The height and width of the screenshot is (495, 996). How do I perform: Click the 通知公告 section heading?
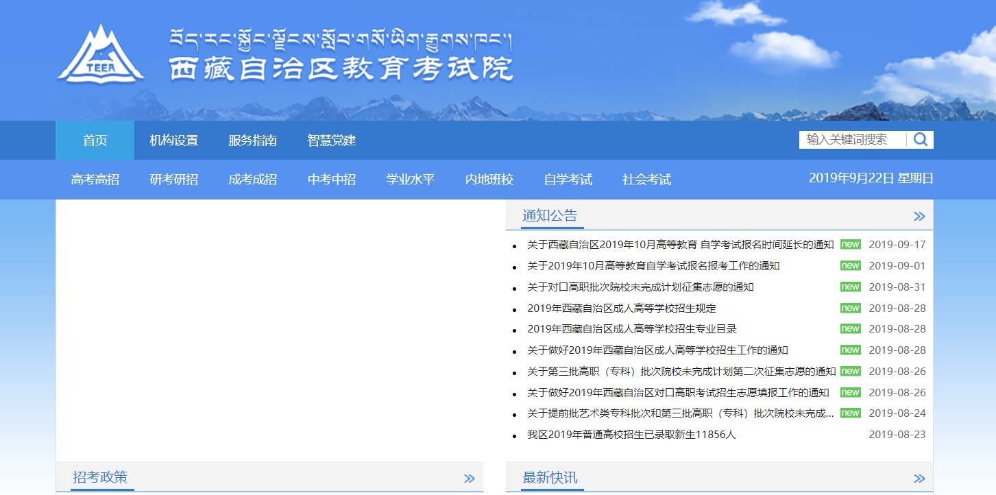click(x=550, y=215)
